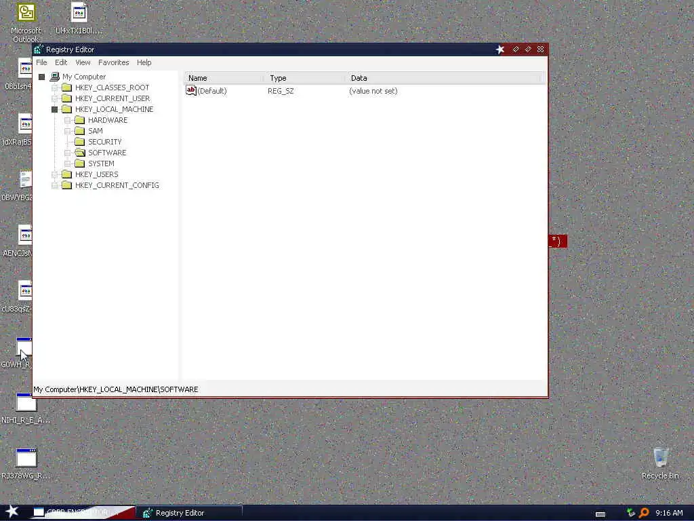The image size is (694, 521).
Task: Click the Registry Editor title bar icon
Action: (39, 49)
